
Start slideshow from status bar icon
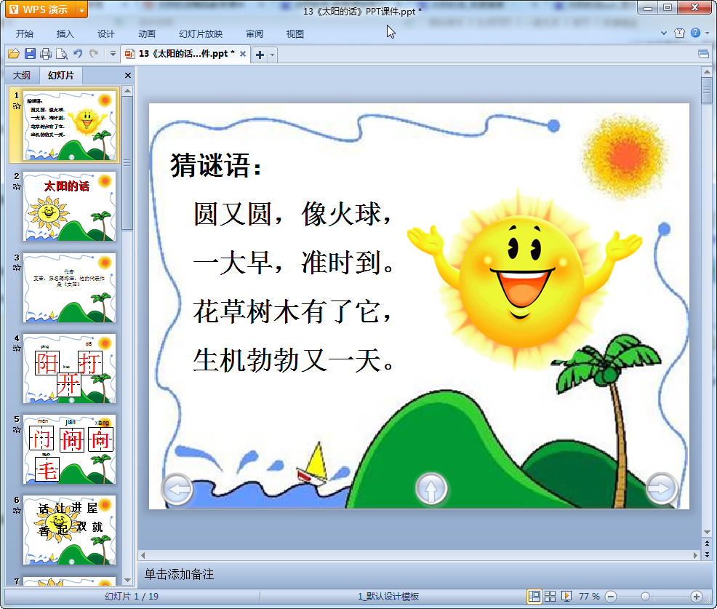pyautogui.click(x=566, y=596)
